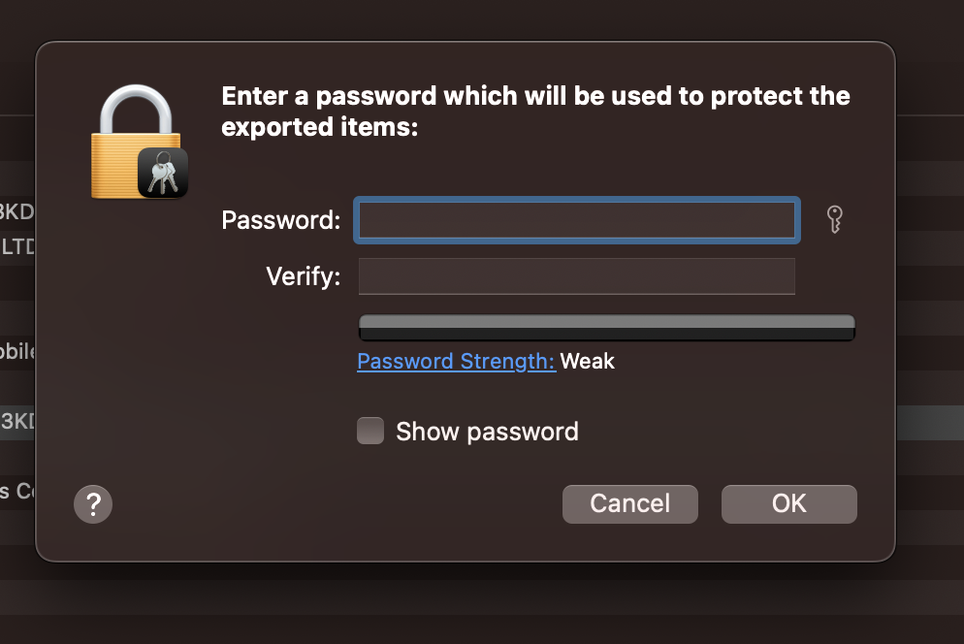Click the "Weak" strength rating text

pos(587,361)
